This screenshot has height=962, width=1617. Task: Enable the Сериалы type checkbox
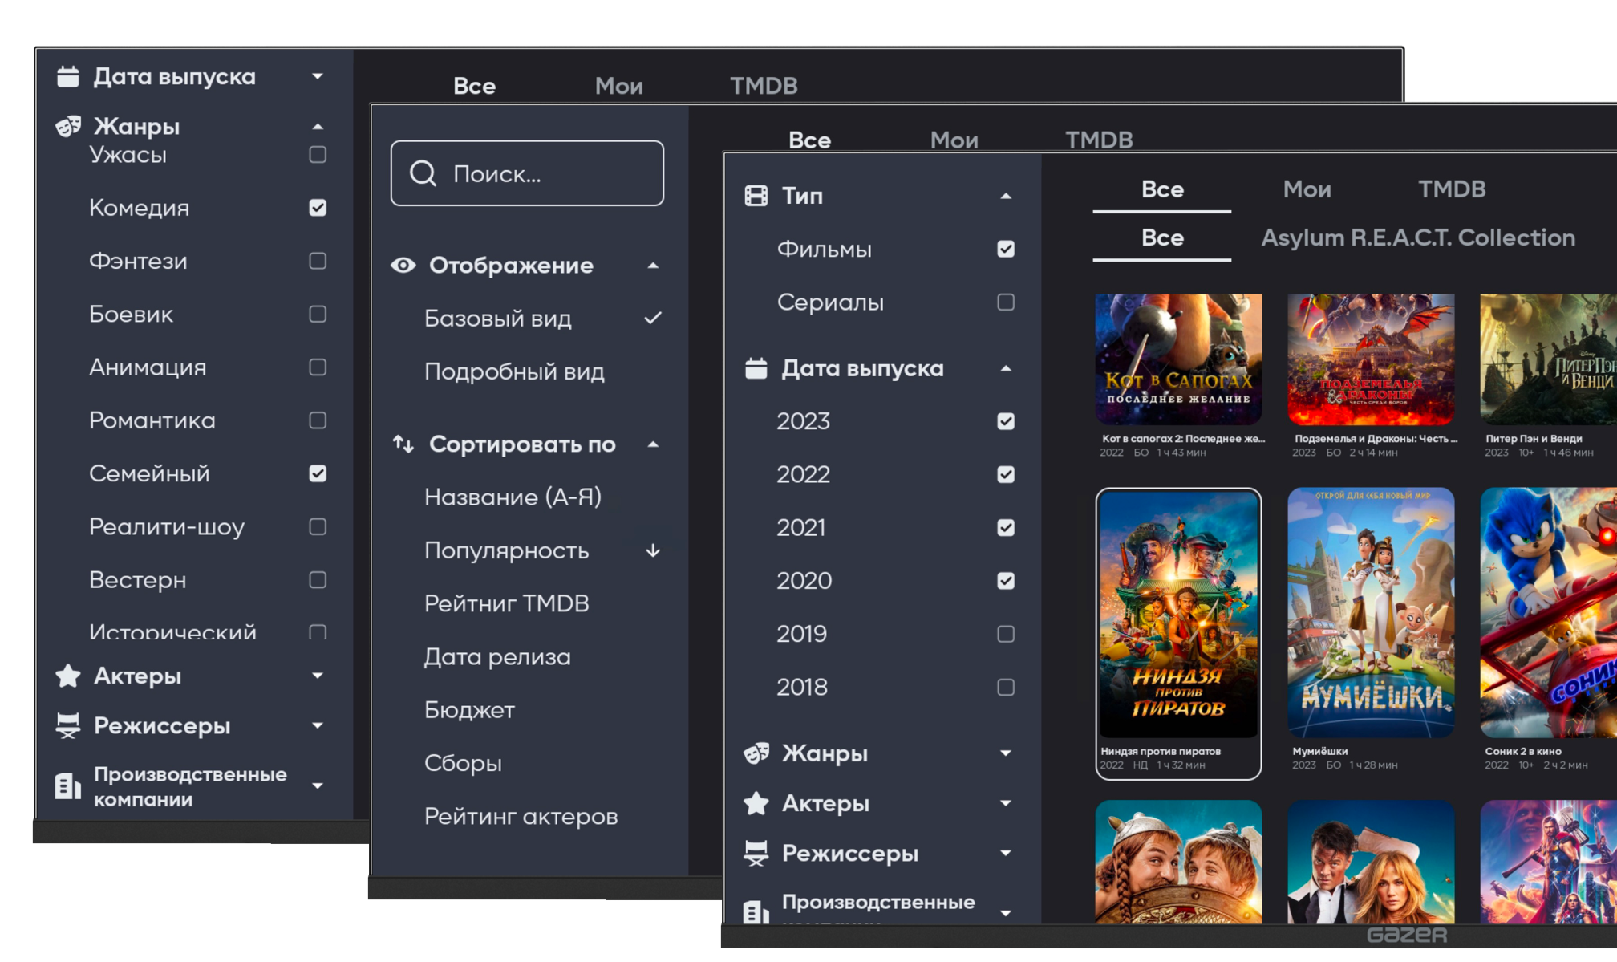(1006, 302)
